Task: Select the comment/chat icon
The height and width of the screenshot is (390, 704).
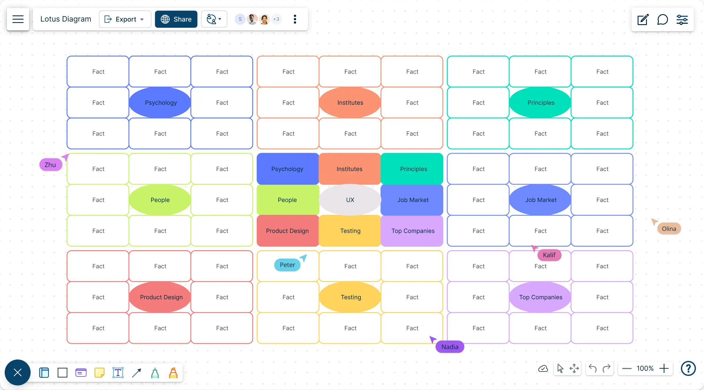Action: click(662, 19)
